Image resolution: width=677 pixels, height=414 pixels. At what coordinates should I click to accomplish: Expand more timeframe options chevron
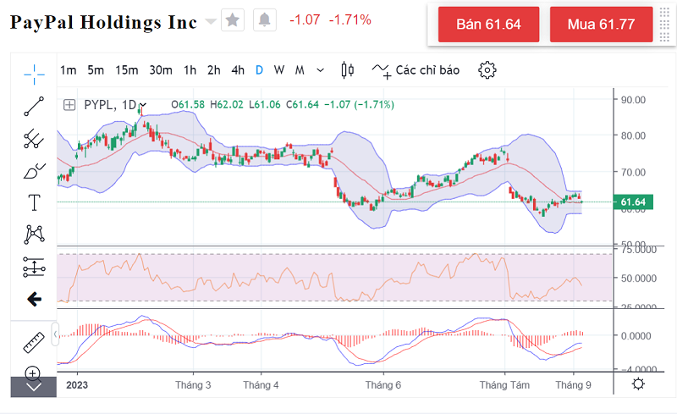(320, 70)
